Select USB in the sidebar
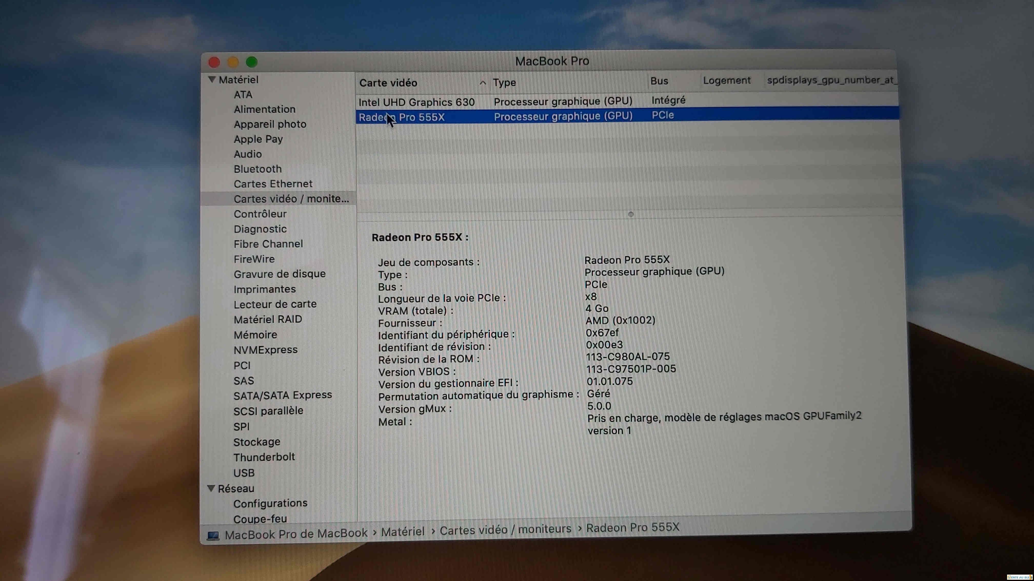Viewport: 1034px width, 581px height. coord(244,473)
